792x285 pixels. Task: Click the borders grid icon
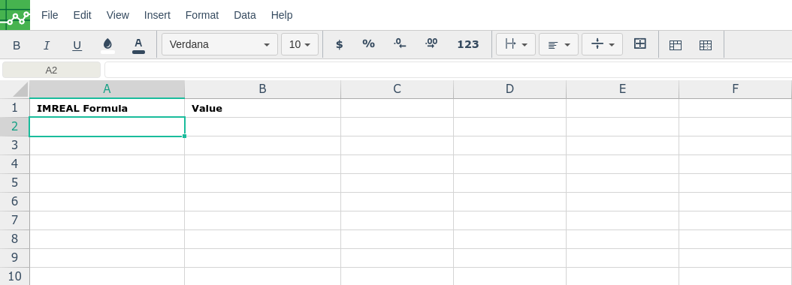[640, 44]
